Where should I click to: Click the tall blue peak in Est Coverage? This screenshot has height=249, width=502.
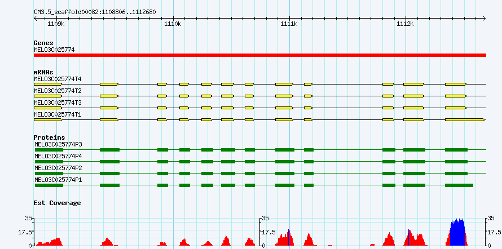[457, 232]
